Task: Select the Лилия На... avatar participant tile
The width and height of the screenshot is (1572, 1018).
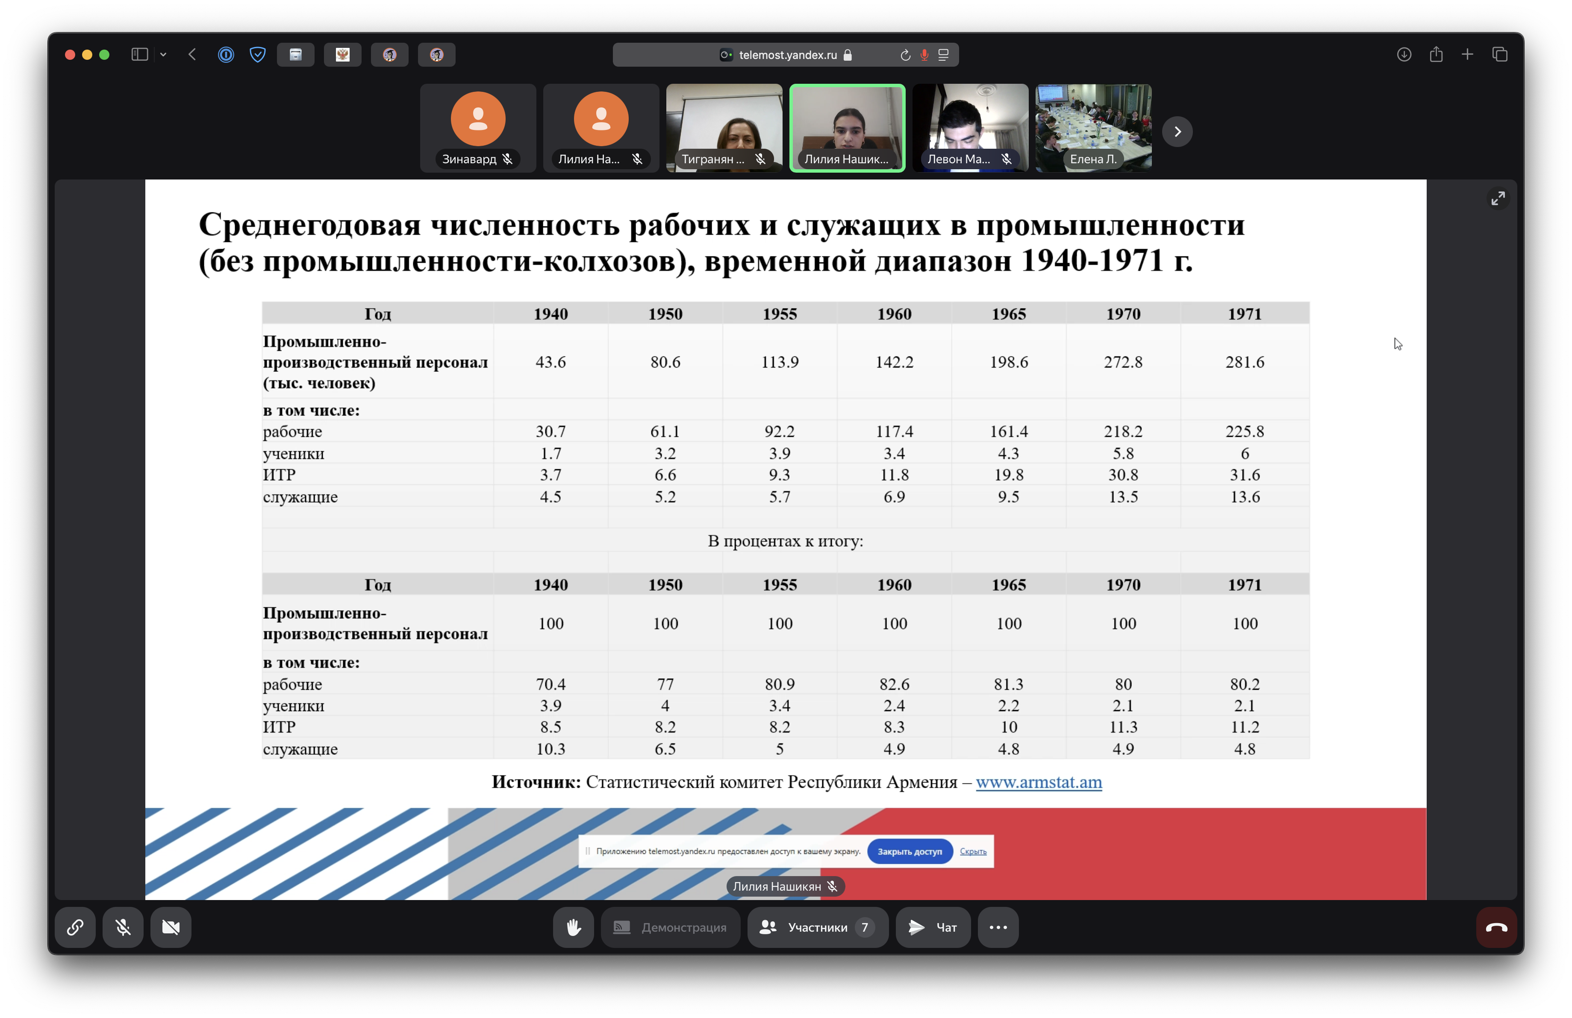Action: point(601,127)
